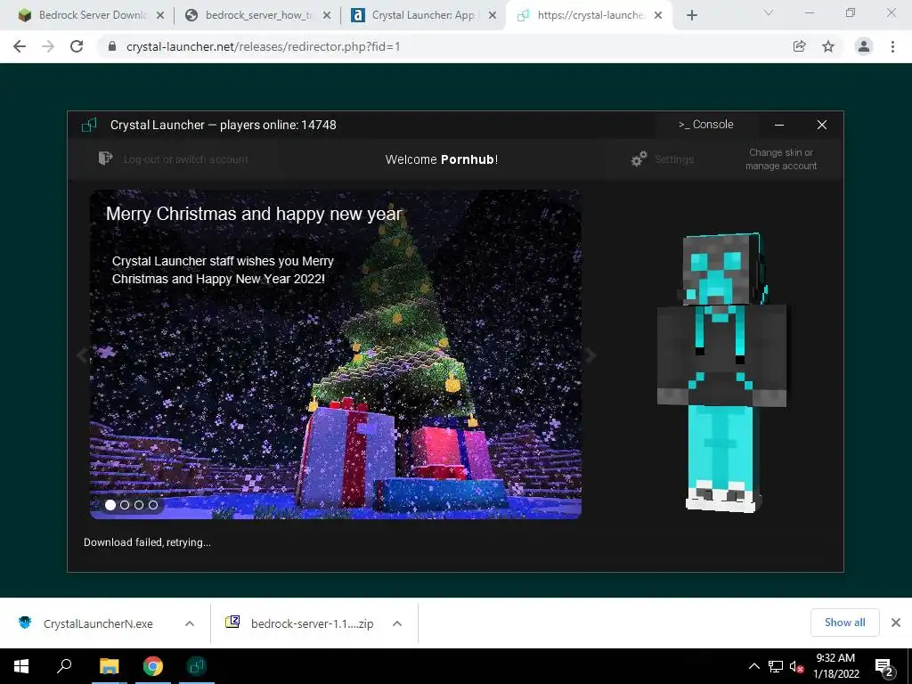Screen dimensions: 912x684
Task: Click the log-out door icon
Action: [105, 159]
